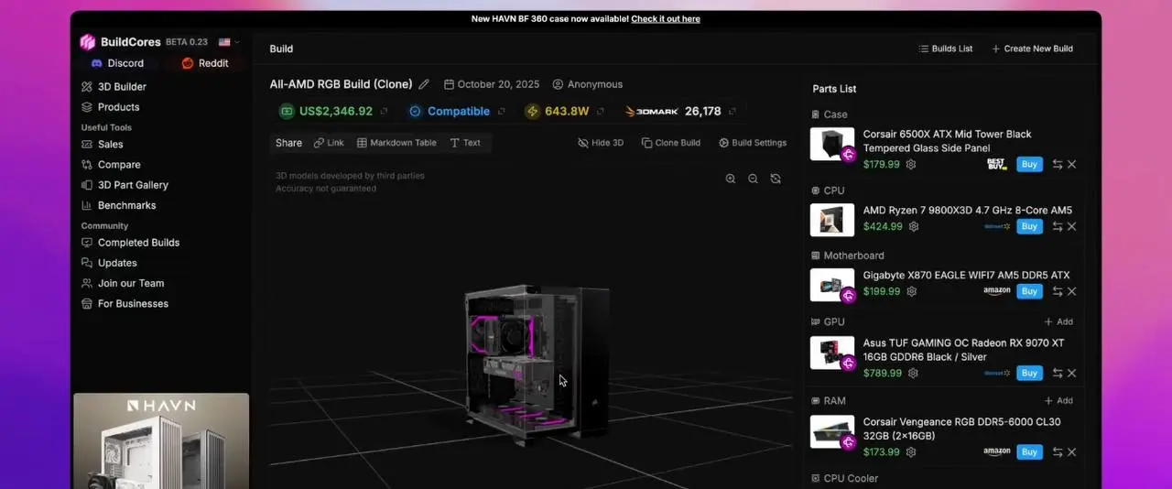Expand the 643.8W wattage details

[x=600, y=112]
